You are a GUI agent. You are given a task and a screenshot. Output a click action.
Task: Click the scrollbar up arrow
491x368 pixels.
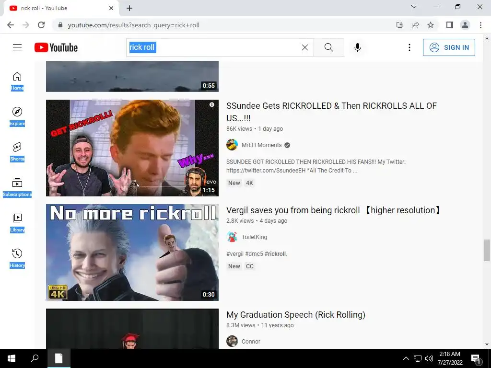pyautogui.click(x=487, y=38)
